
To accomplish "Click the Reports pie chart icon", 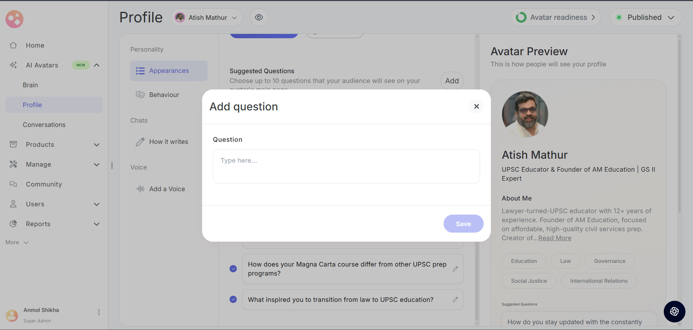I will (13, 224).
